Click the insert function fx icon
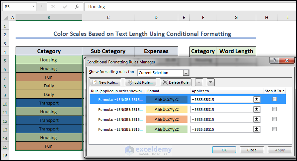 click(x=77, y=7)
